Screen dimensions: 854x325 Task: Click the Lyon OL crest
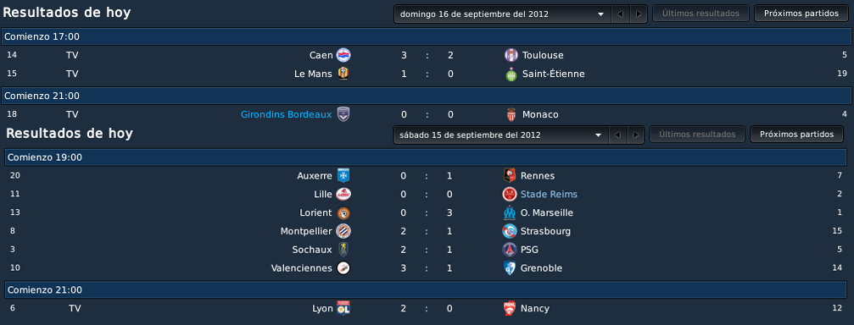343,308
